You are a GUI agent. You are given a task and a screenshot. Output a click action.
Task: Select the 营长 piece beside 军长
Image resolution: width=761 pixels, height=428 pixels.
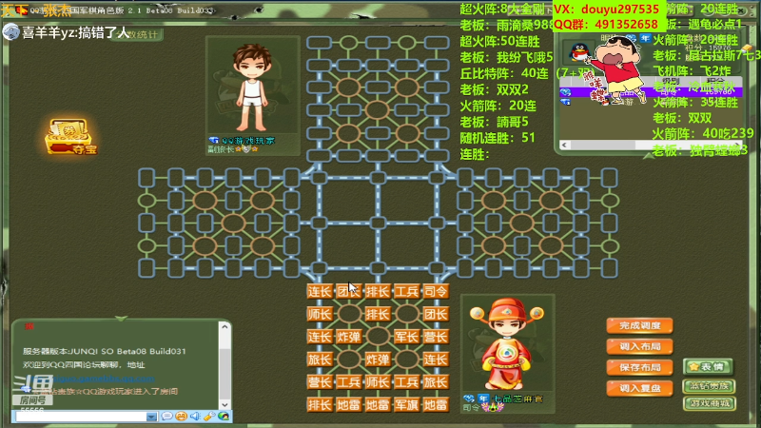[436, 337]
